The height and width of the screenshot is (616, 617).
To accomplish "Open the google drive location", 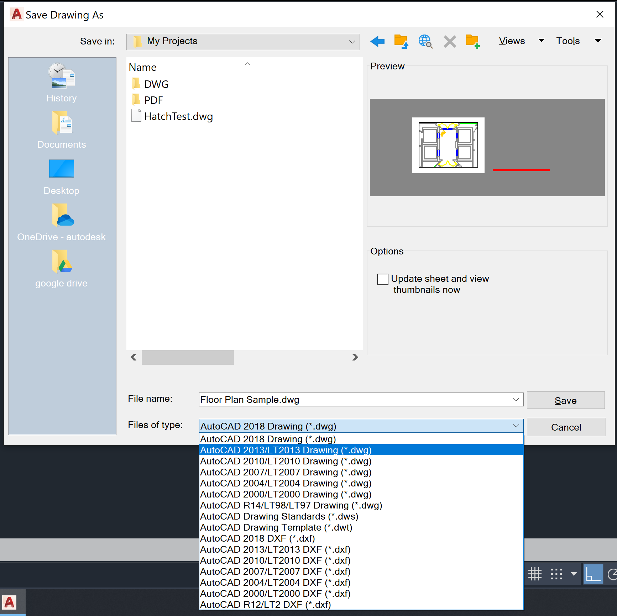I will point(61,269).
